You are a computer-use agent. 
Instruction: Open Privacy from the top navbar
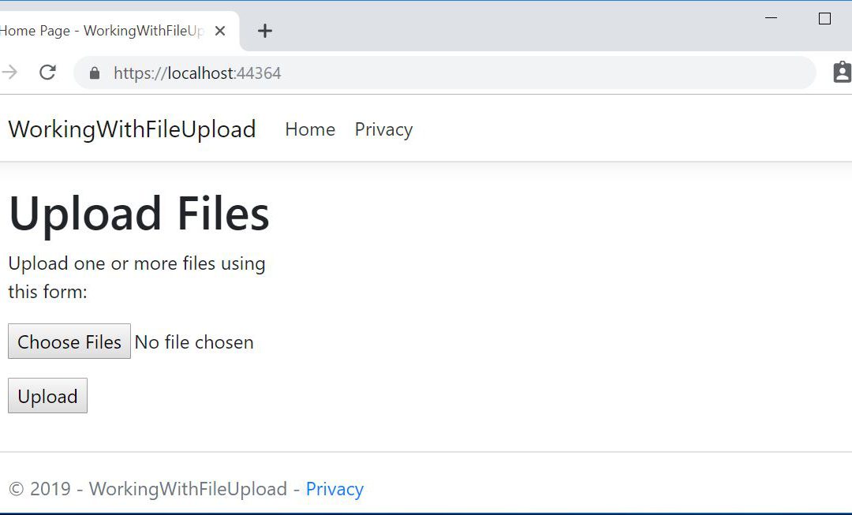383,129
